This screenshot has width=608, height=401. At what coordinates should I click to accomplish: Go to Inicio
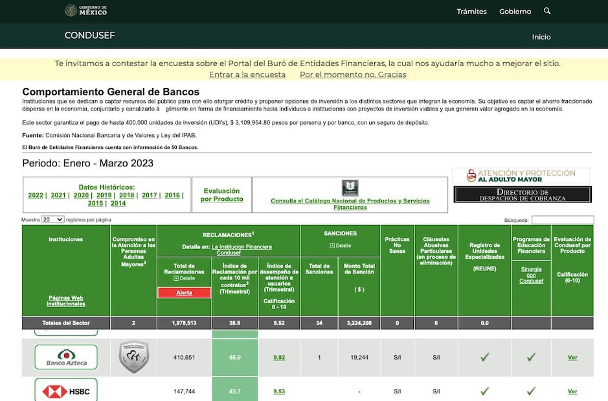[541, 37]
